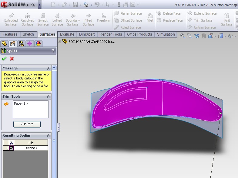Expand the SolidWorks menu arrow
The width and height of the screenshot is (238, 178).
pyautogui.click(x=40, y=5)
